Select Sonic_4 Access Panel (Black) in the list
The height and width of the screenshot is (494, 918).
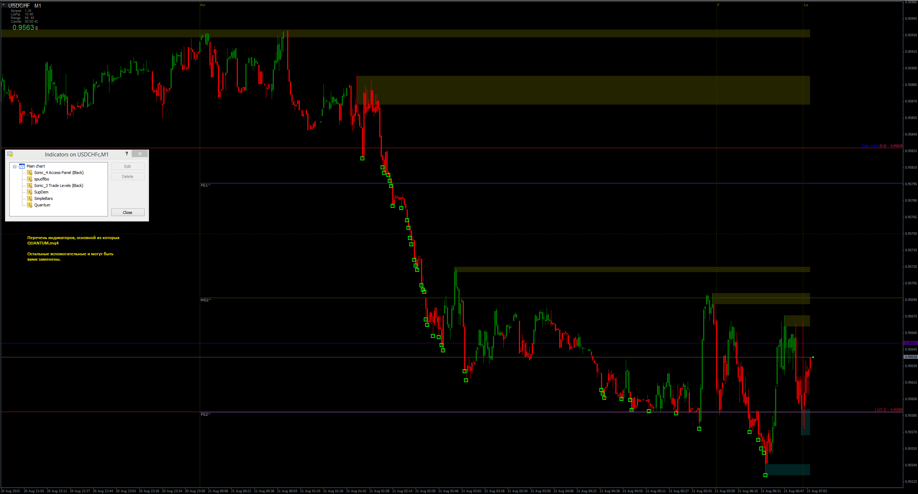pos(59,173)
